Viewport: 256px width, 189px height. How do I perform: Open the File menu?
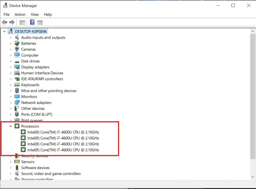(x=6, y=14)
